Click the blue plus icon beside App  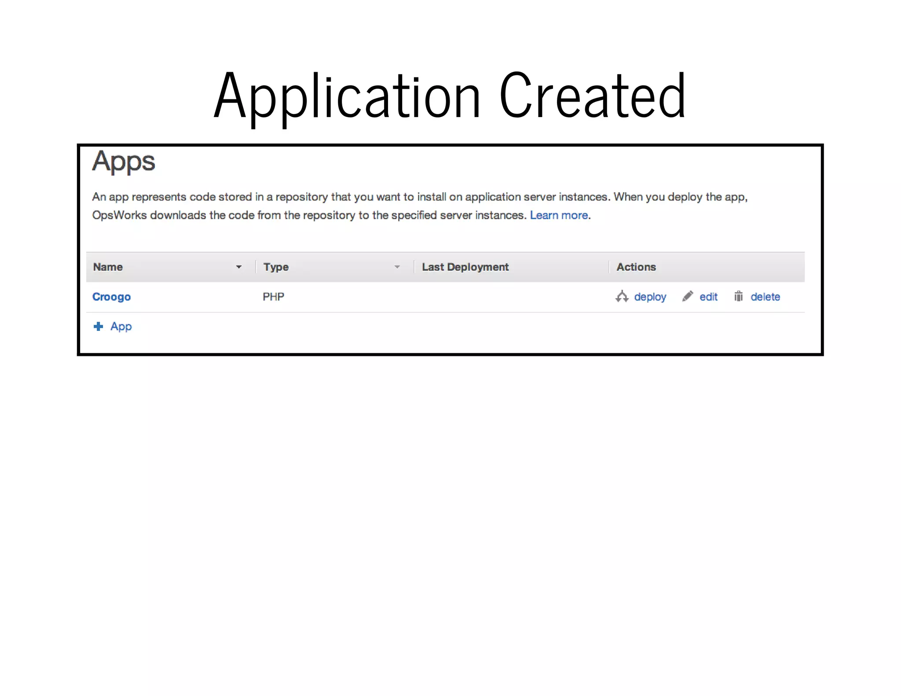point(99,326)
